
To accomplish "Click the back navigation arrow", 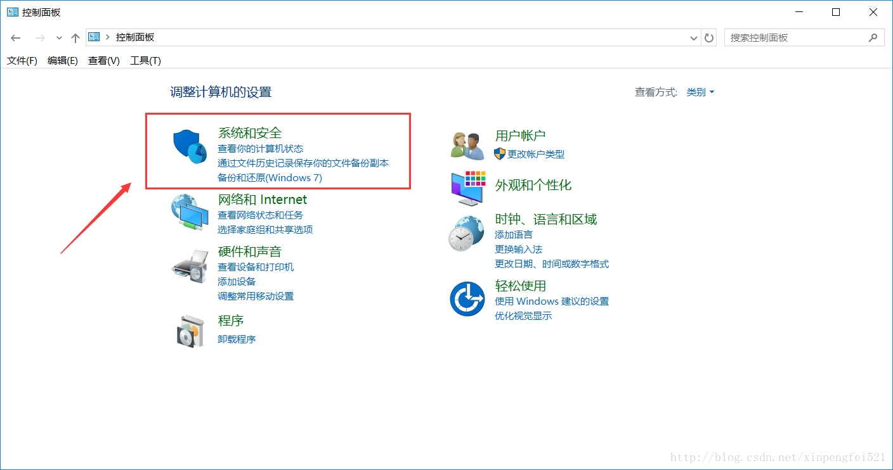I will [x=15, y=37].
